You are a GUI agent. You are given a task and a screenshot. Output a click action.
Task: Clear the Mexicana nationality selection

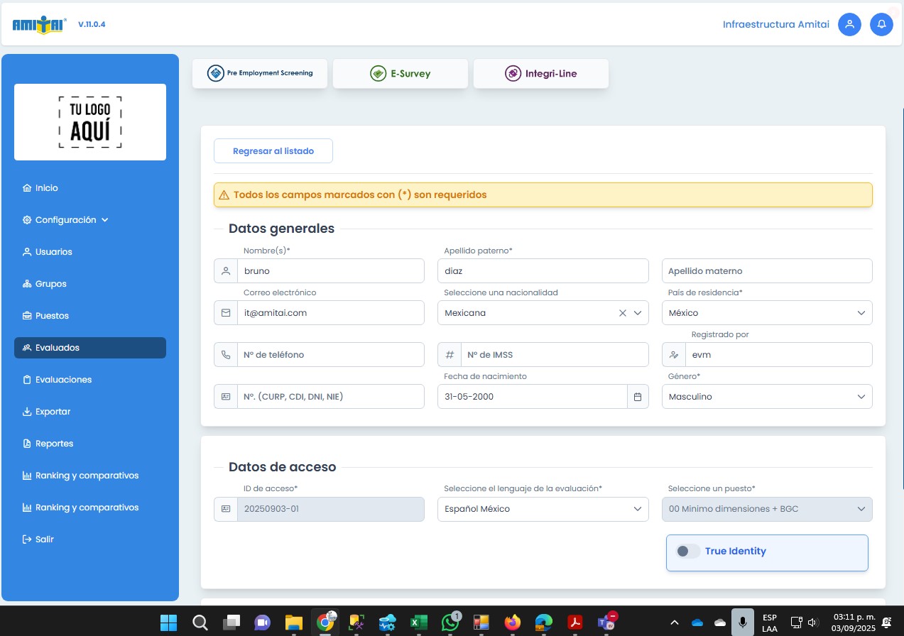point(622,313)
